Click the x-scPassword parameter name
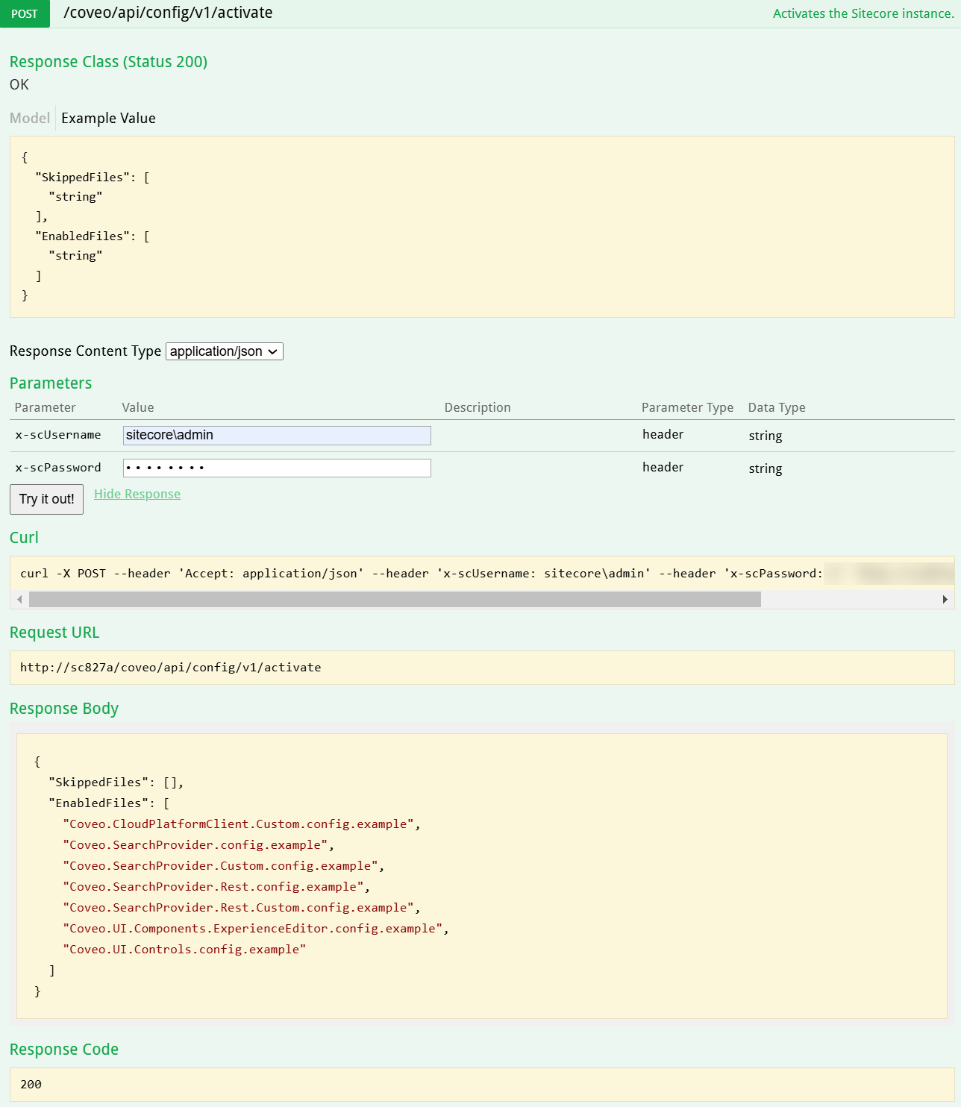This screenshot has width=961, height=1107. [58, 468]
